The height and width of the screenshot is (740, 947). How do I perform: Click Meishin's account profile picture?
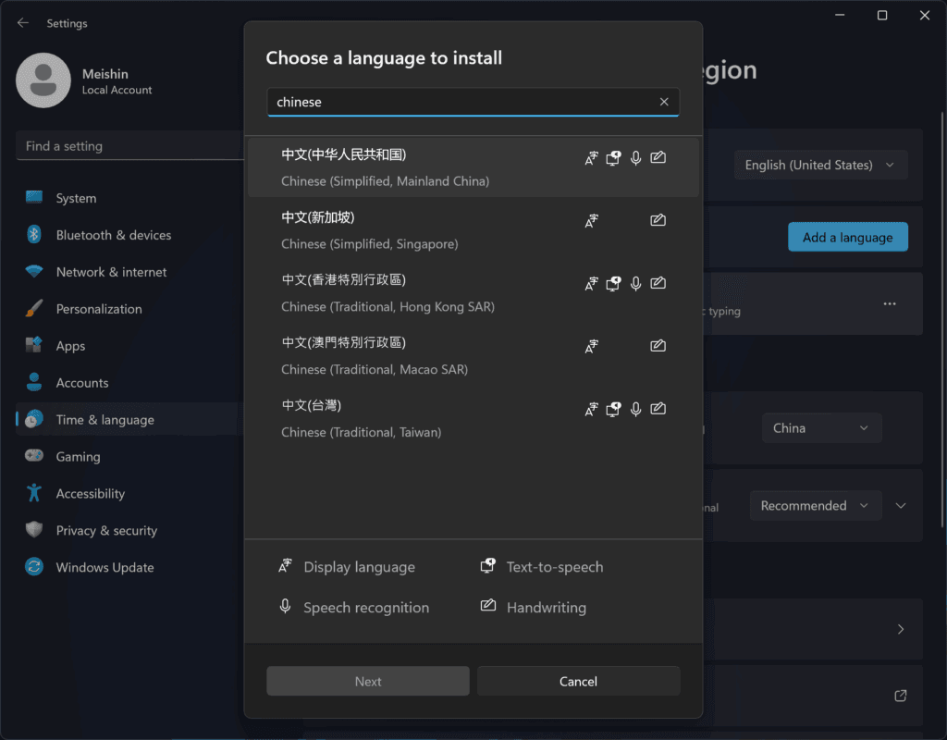pos(43,80)
